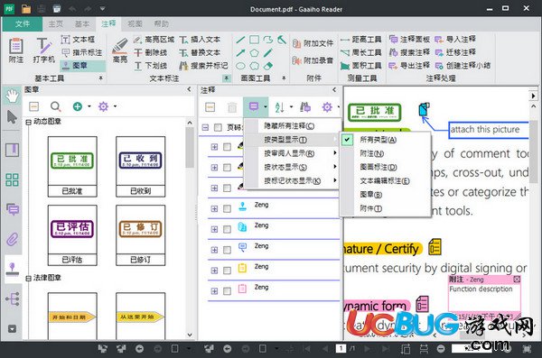
Task: Switch to the 主页 ribbon tab
Action: [x=56, y=23]
